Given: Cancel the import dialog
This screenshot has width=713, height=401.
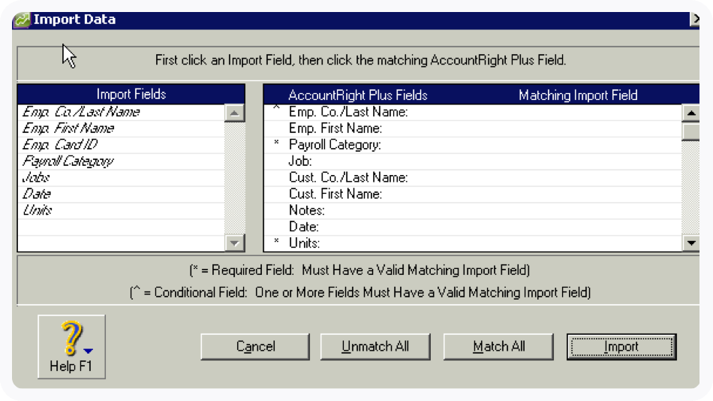Looking at the screenshot, I should (x=255, y=347).
